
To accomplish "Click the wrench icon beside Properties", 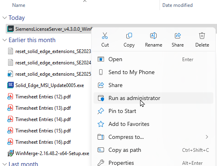I will 101,163.
